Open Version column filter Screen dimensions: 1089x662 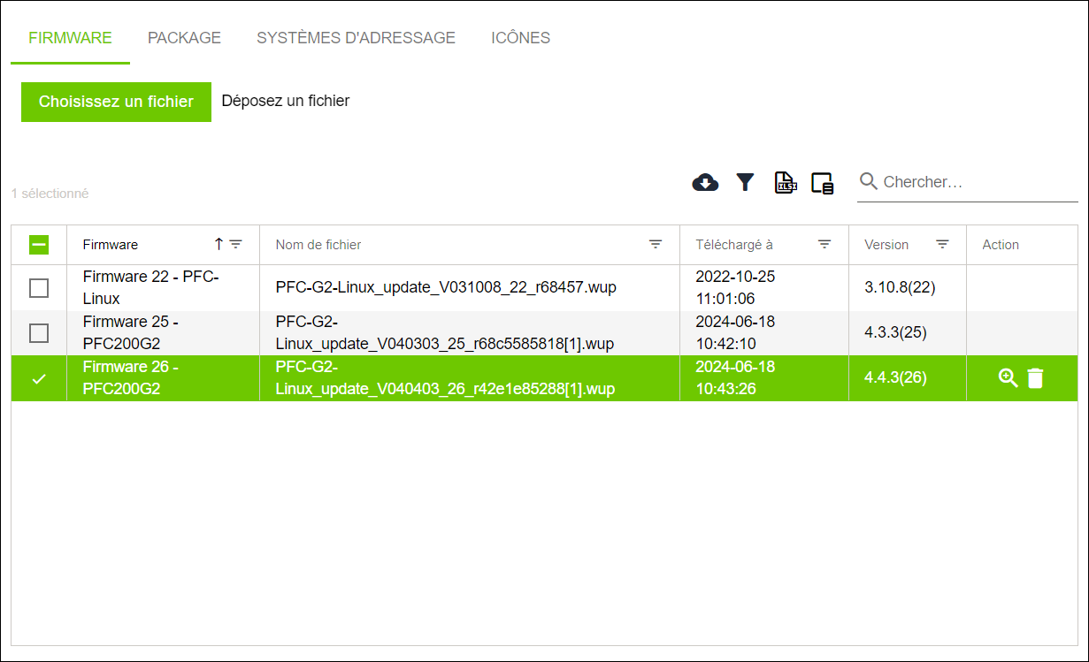coord(942,244)
